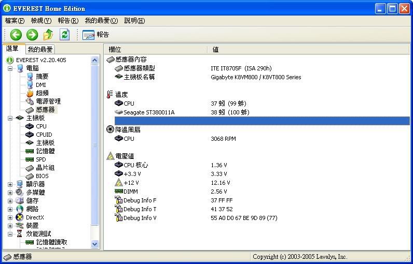Select the Debug Info T row

(262, 209)
